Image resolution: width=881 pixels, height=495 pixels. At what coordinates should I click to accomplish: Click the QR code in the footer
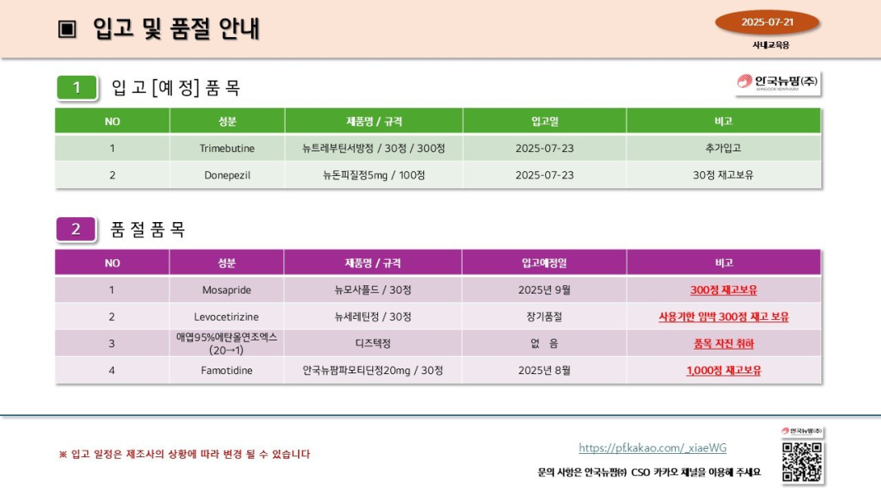click(x=802, y=462)
